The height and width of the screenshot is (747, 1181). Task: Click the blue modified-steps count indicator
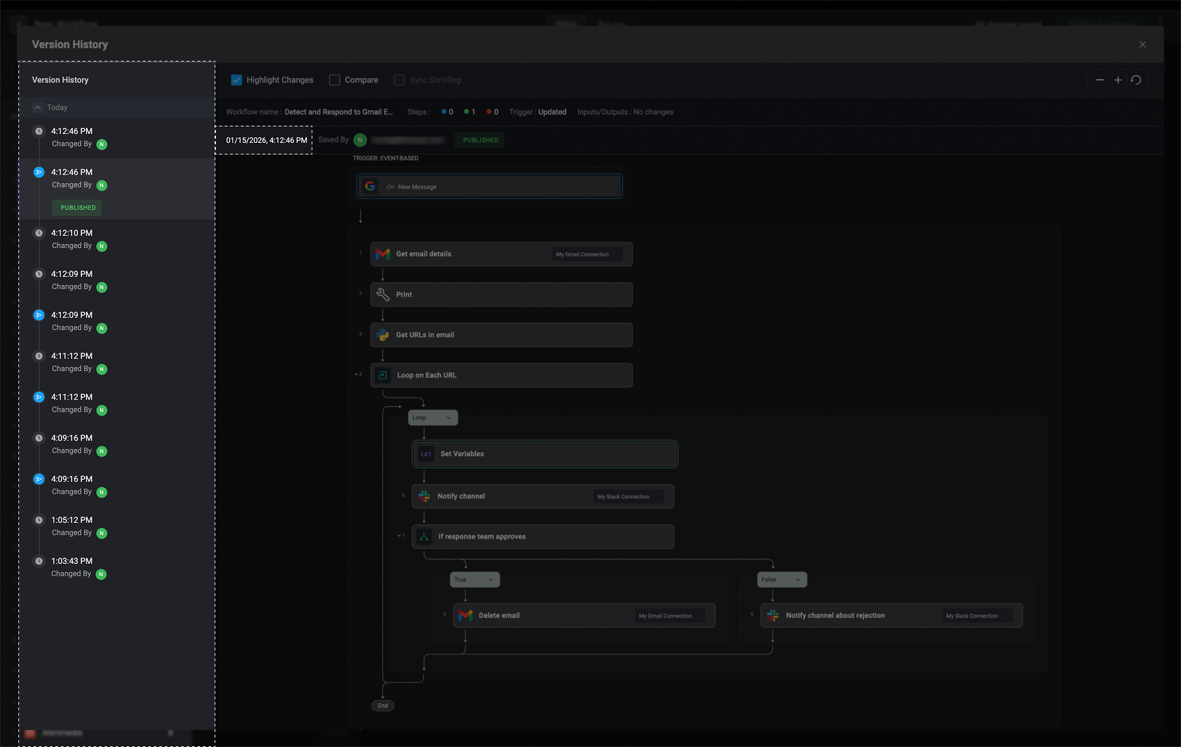coord(447,112)
